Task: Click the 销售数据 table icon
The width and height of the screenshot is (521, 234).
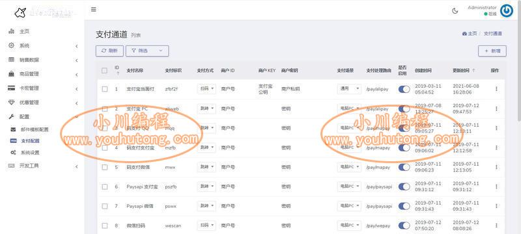Action: click(11, 60)
